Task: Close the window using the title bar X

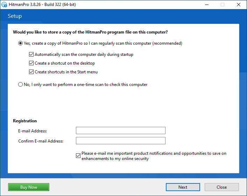Action: 239,5
